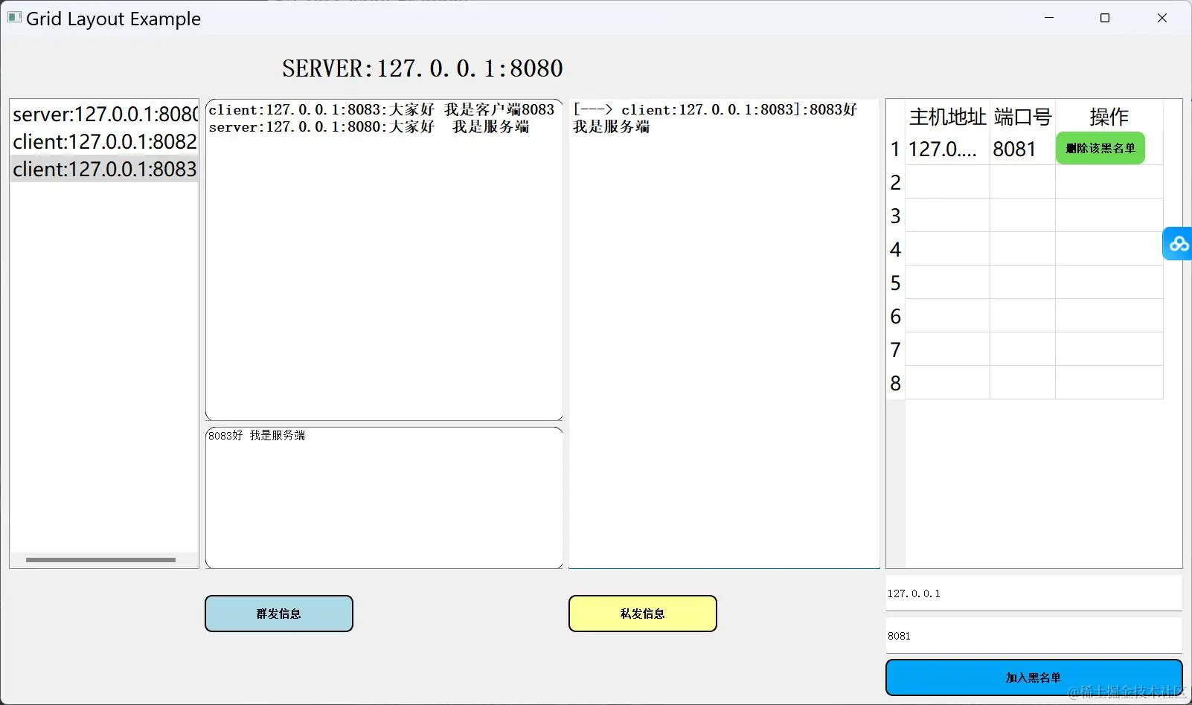Select the 127.0.... host address table cell

pyautogui.click(x=947, y=149)
